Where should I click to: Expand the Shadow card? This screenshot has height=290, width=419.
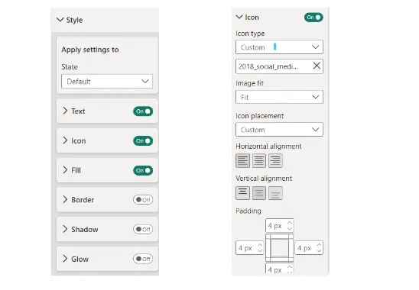[x=65, y=229]
